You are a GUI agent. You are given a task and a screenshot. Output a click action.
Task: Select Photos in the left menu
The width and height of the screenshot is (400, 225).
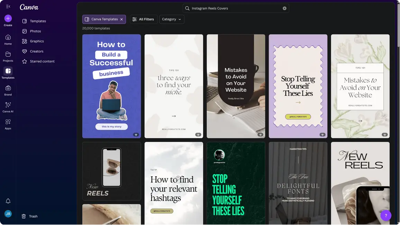[35, 31]
